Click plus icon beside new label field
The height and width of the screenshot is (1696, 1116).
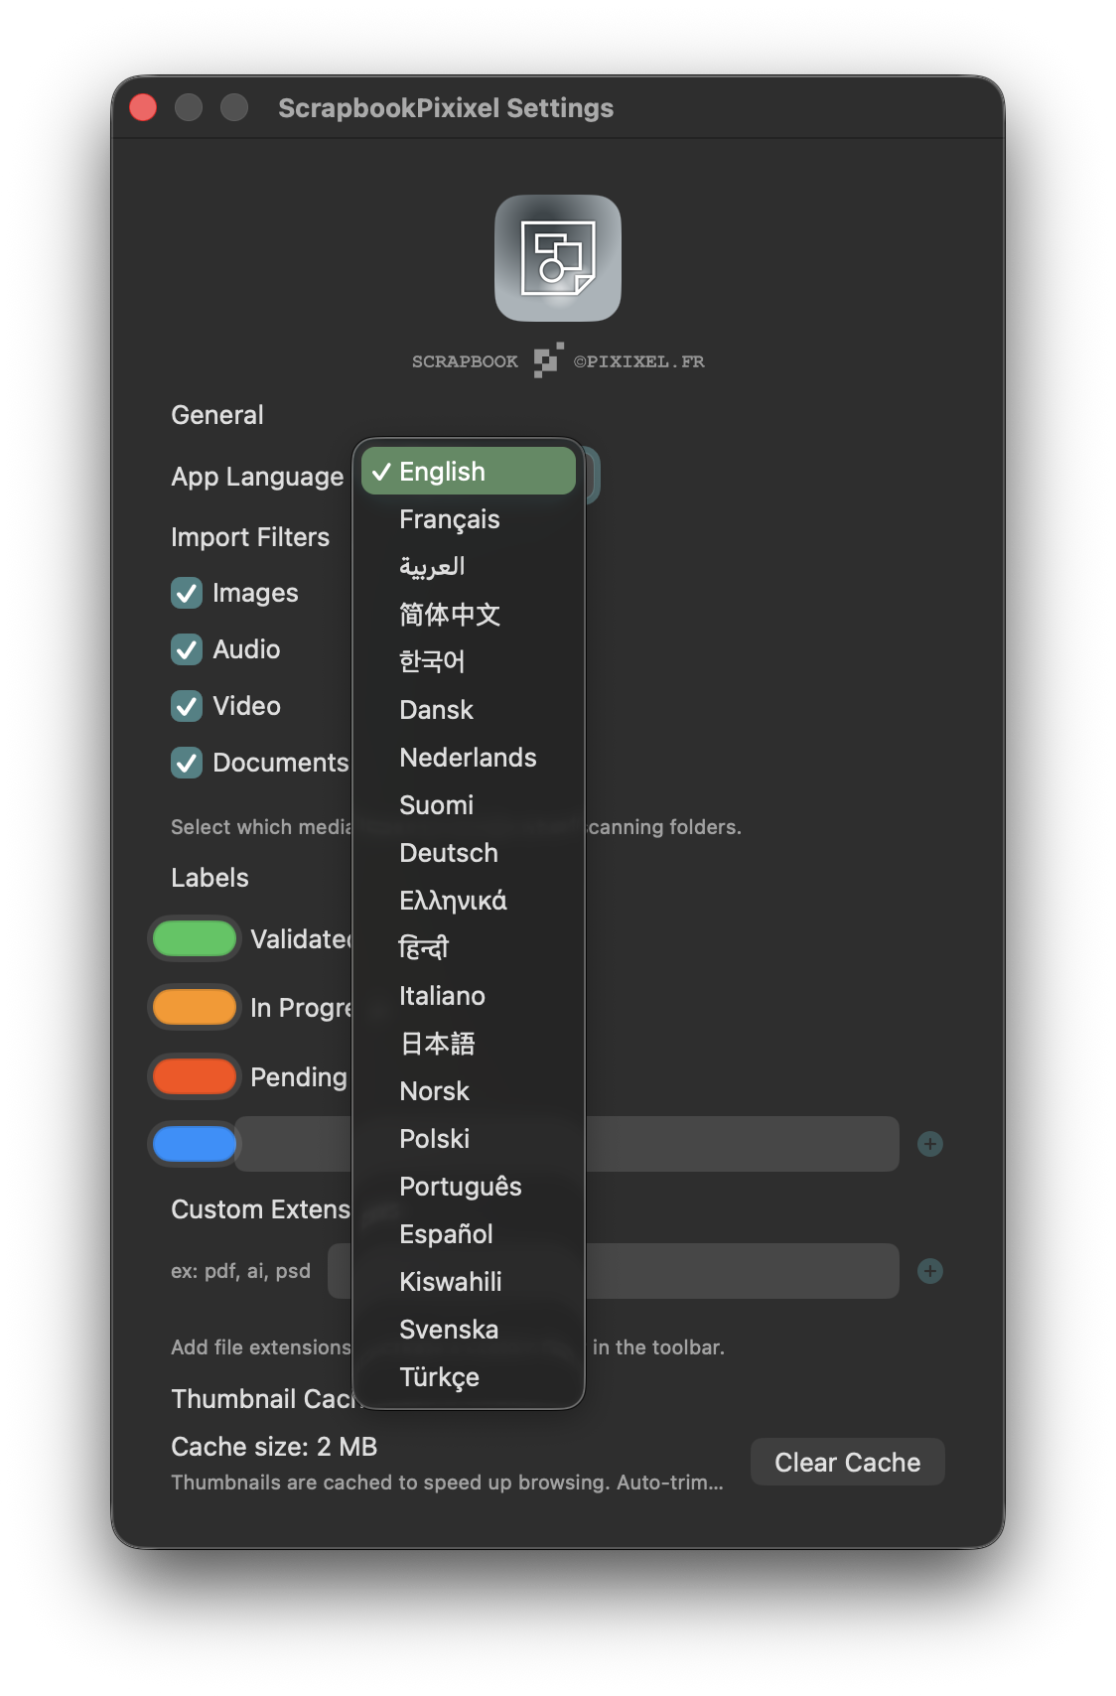[x=929, y=1144]
